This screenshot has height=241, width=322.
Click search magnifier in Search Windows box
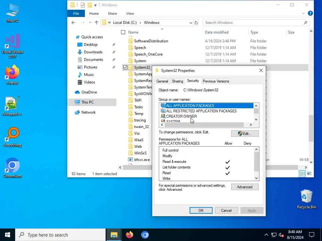(305, 23)
